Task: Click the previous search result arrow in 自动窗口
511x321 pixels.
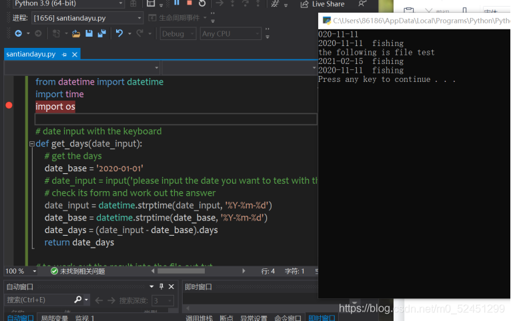Action: [x=99, y=300]
